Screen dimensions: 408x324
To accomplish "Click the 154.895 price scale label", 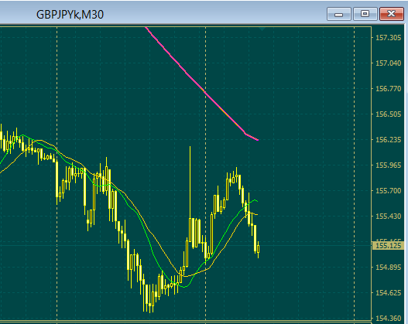I will point(388,267).
